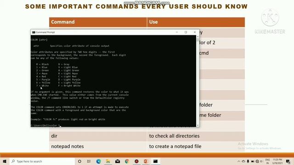Screen dimensions: 294x165
Task: Click 'notepad notes' command cell
Action: coord(98,146)
